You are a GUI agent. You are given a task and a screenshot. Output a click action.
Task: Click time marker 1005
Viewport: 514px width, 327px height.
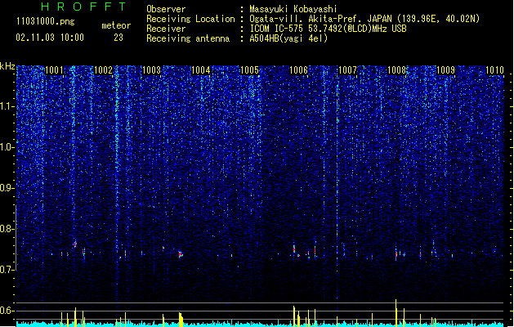tap(250, 70)
